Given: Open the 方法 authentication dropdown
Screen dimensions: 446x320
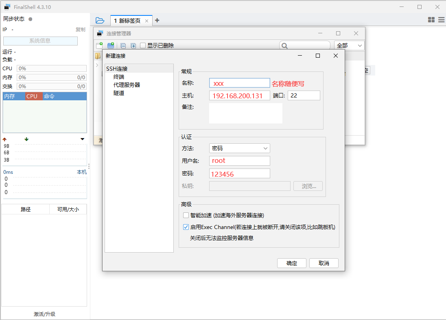Looking at the screenshot, I should (x=239, y=148).
